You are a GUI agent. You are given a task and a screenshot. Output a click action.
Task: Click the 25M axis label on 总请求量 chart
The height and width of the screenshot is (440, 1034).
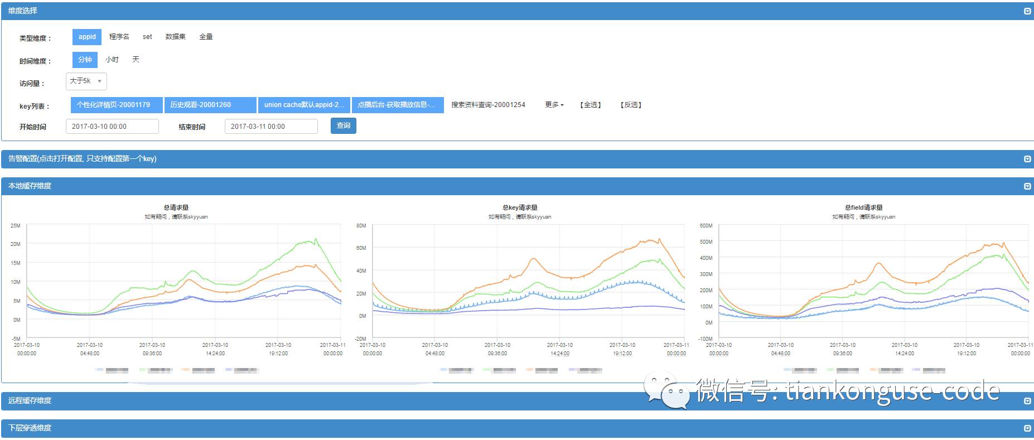[15, 226]
